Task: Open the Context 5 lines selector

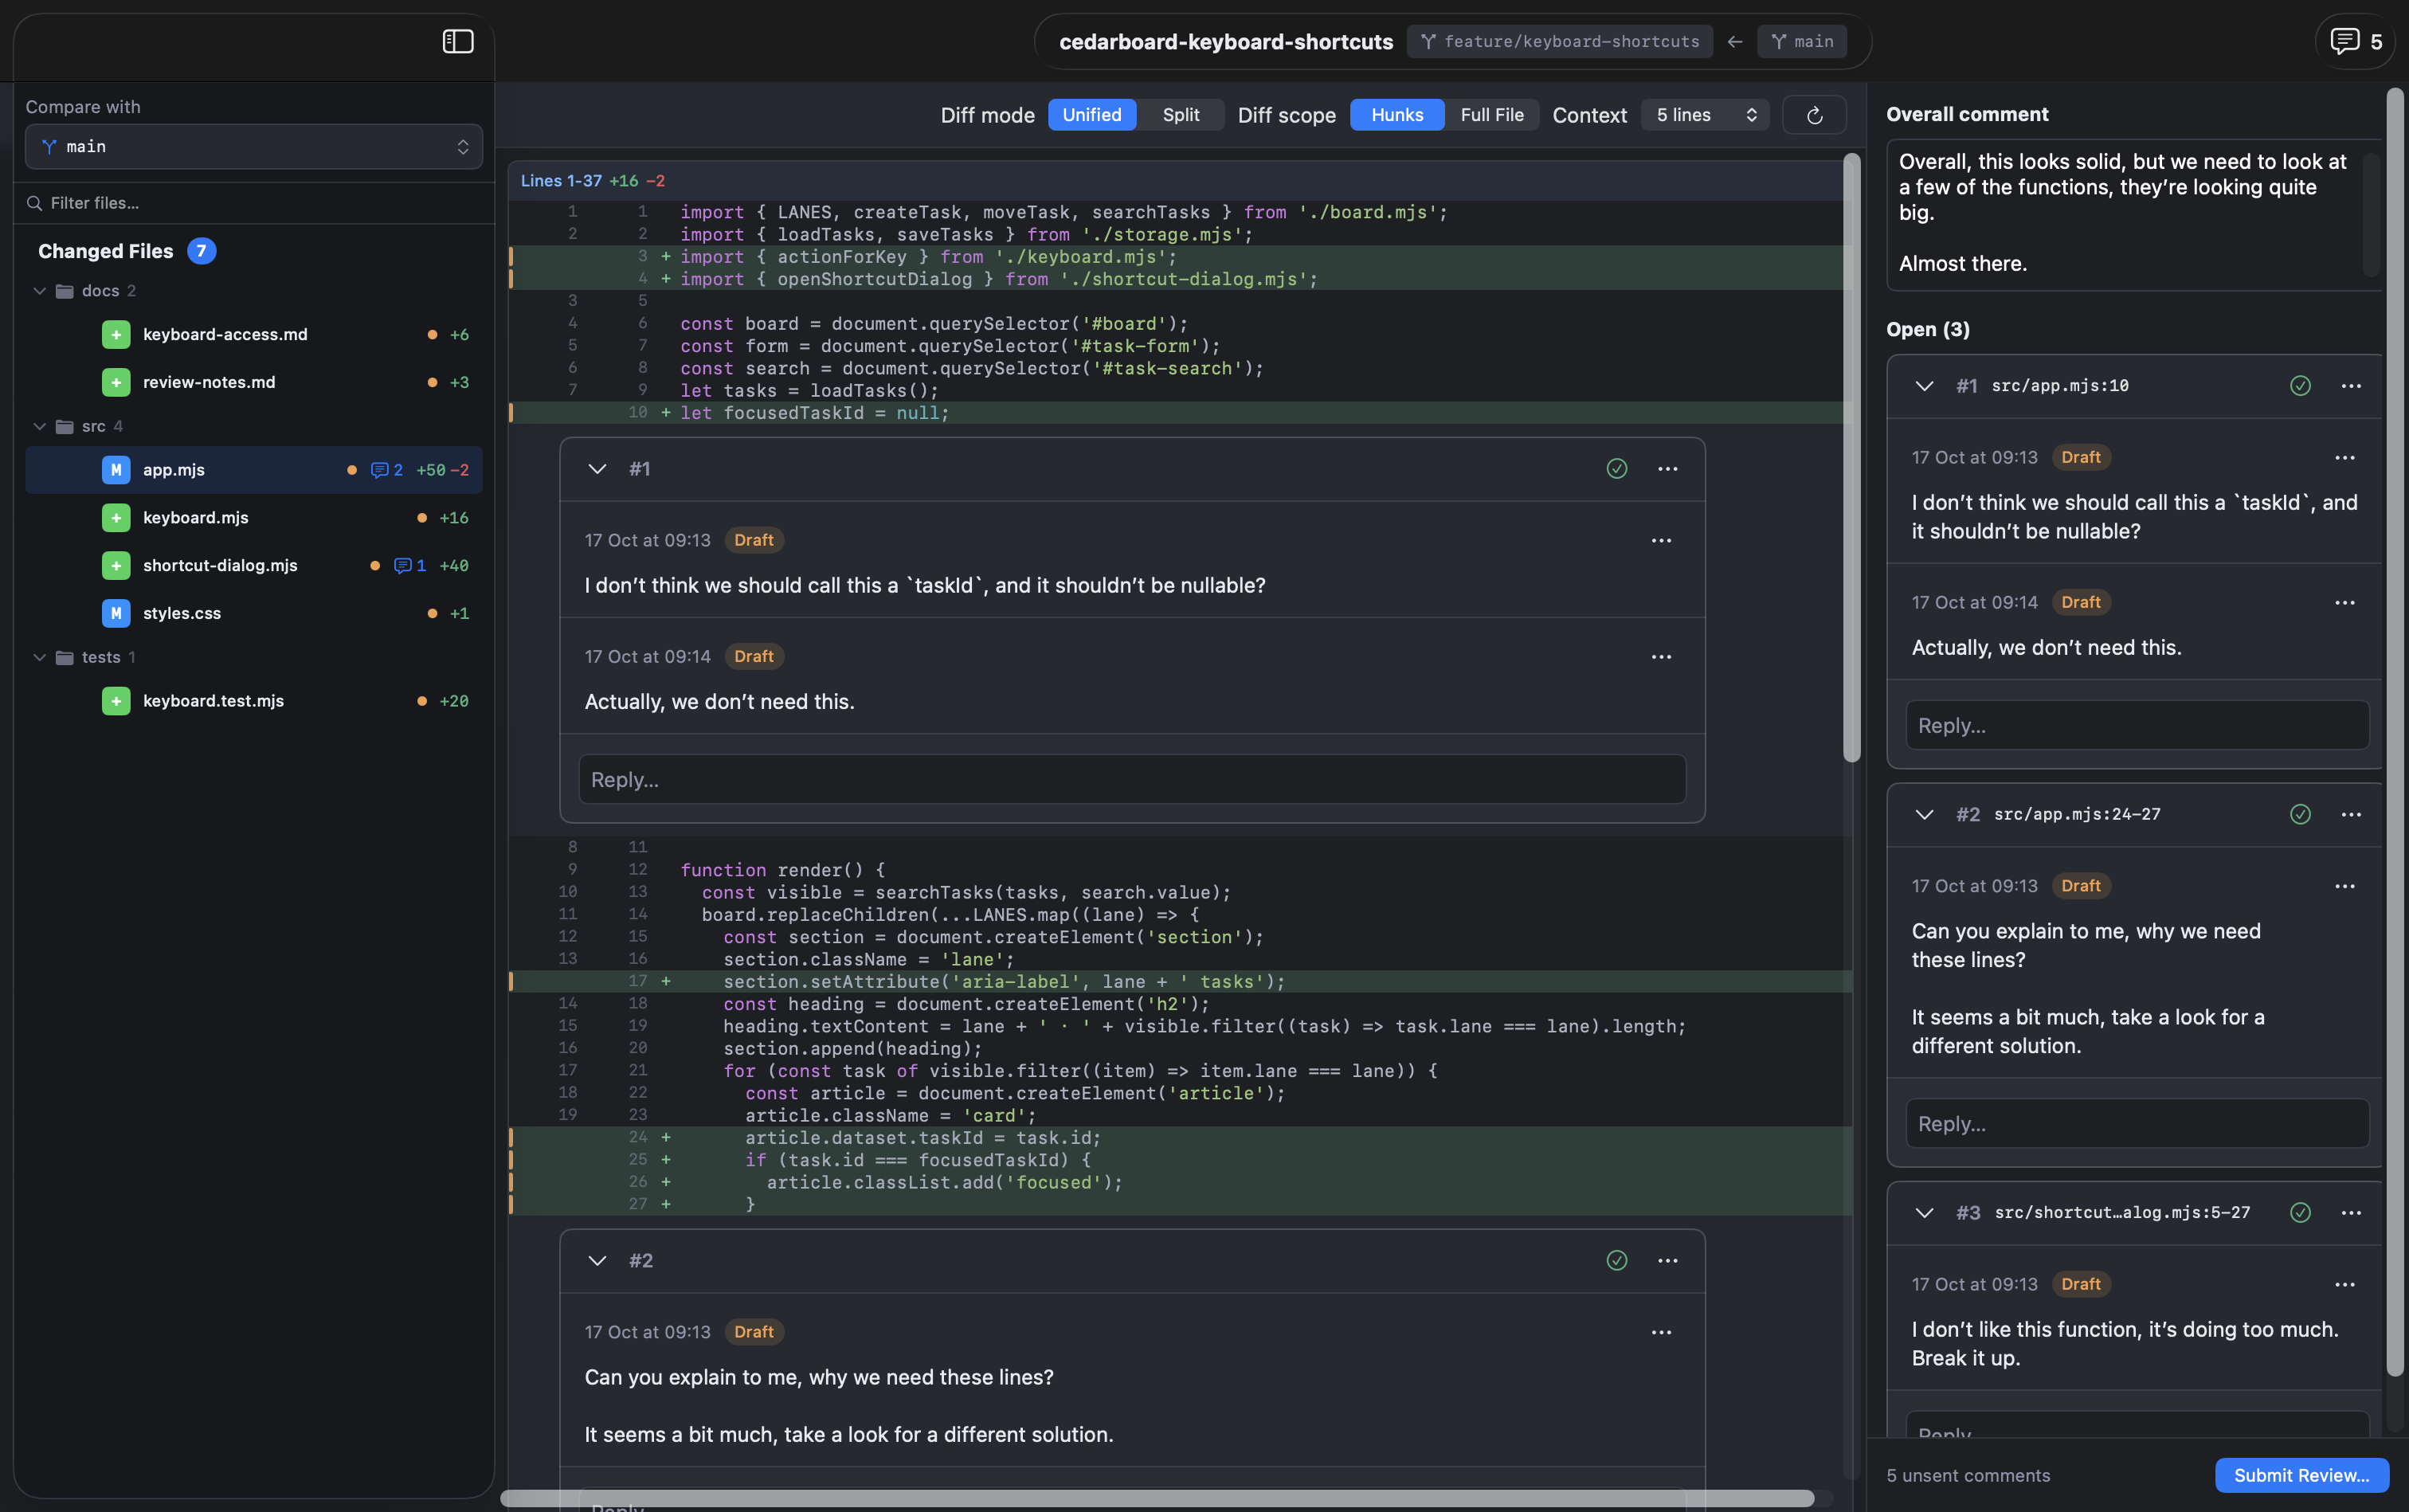Action: (1705, 115)
